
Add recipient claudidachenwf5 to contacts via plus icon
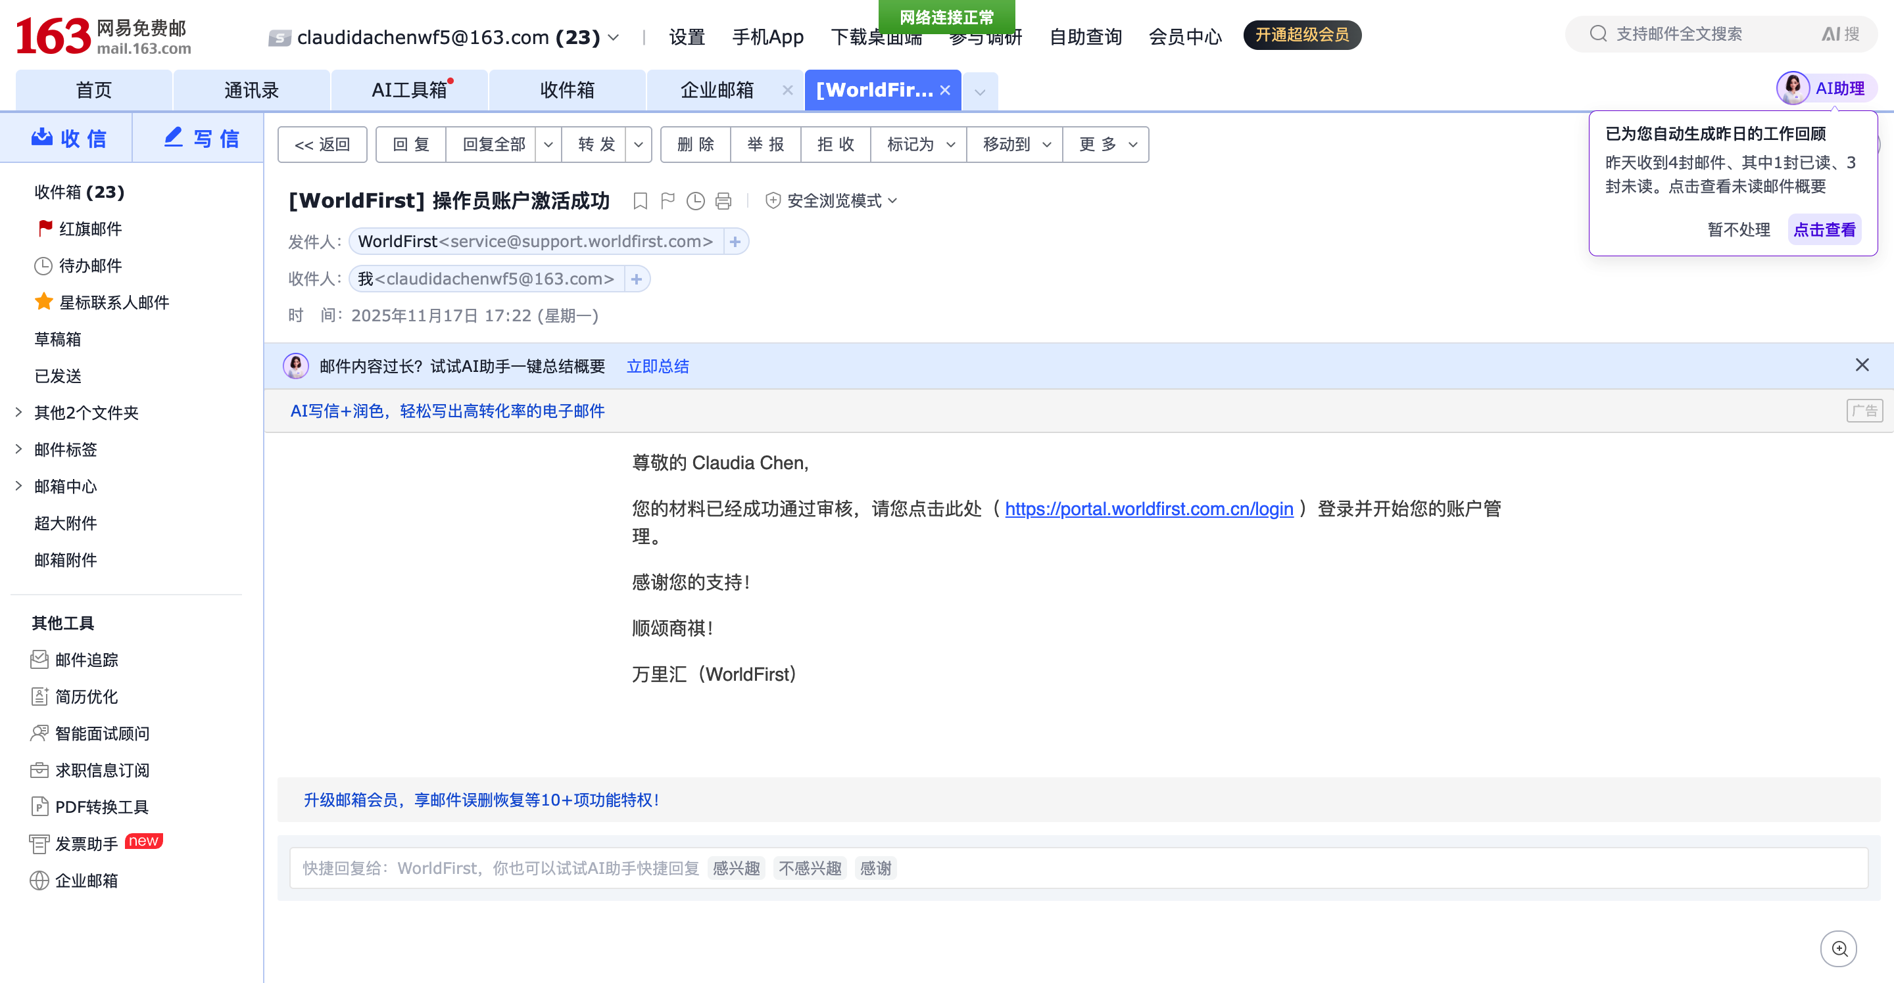point(637,279)
